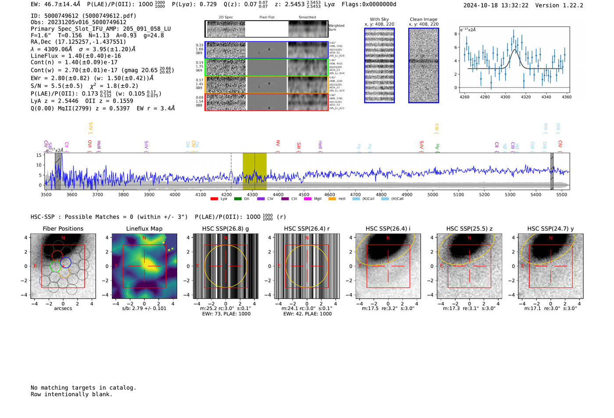The width and height of the screenshot is (614, 418).
Task: Click the EW: 46.7±14.4Å header value
Action: coord(55,4)
